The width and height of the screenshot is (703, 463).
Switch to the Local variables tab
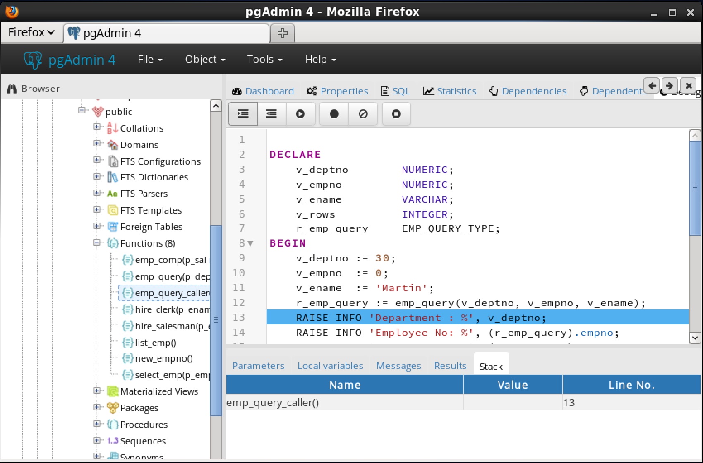tap(330, 366)
